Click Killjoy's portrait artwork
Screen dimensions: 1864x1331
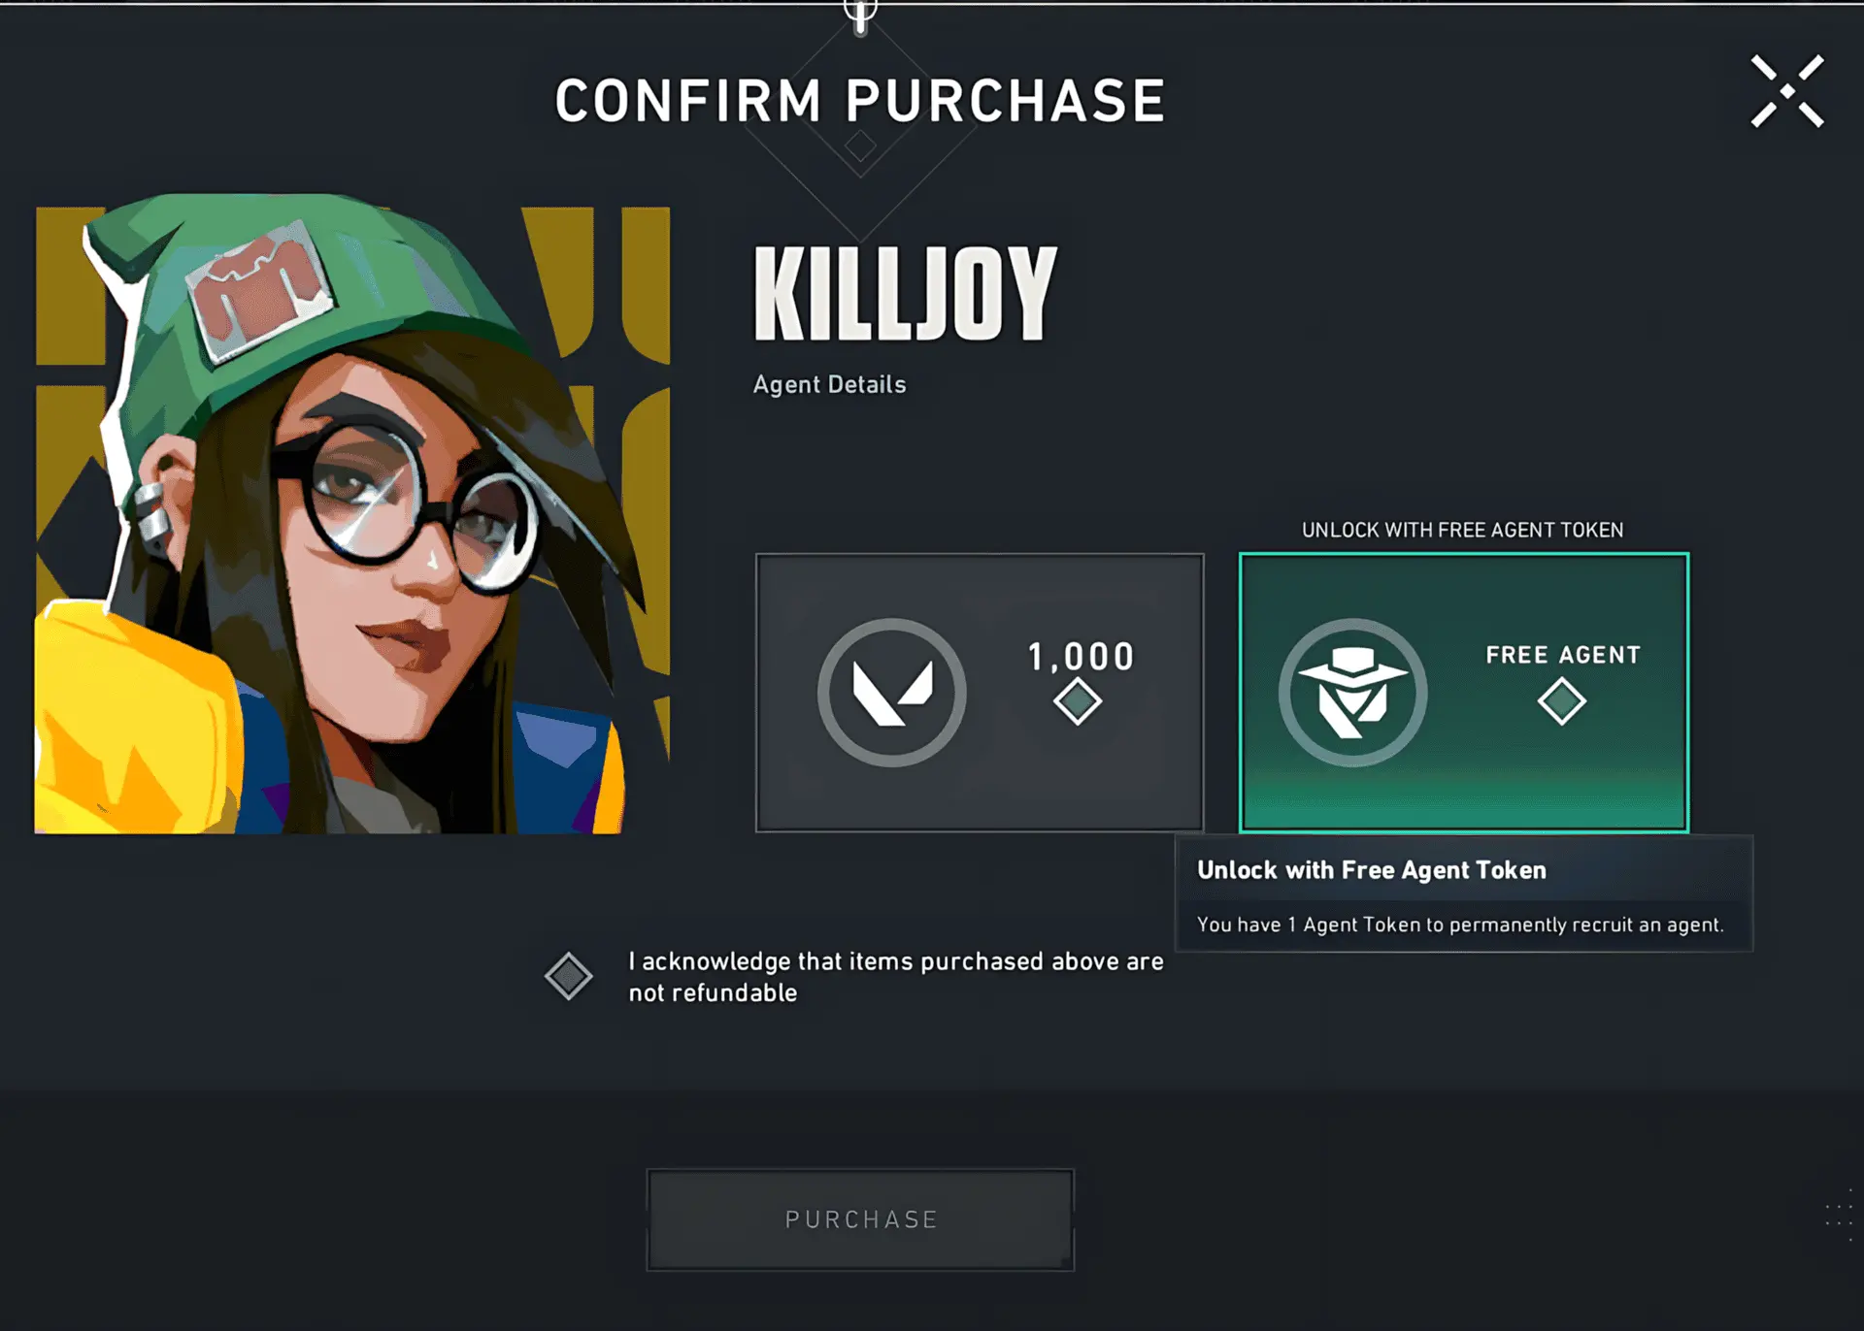352,513
